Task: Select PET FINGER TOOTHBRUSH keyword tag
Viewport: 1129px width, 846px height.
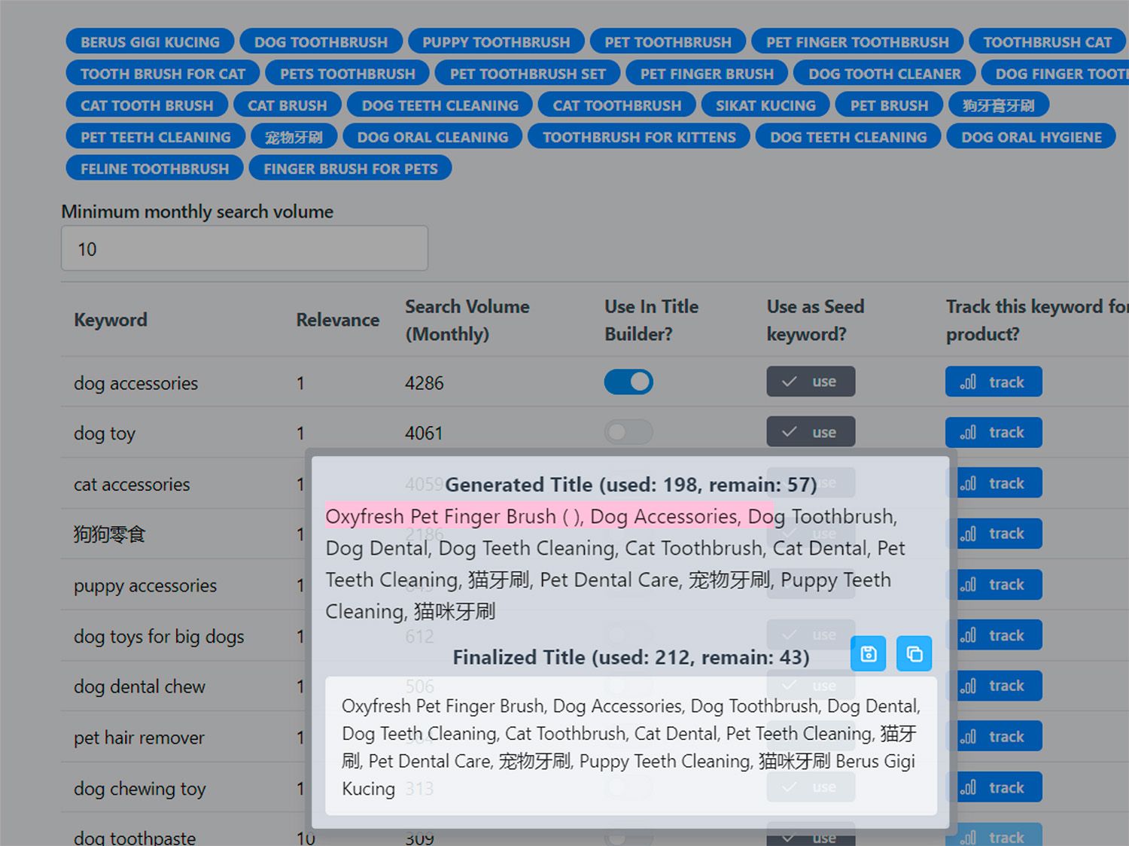Action: pyautogui.click(x=857, y=42)
